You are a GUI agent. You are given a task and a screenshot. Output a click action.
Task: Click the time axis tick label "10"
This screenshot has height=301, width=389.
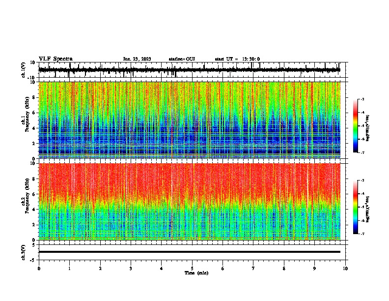point(345,269)
